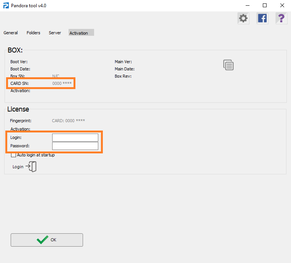Select the CARD SN value in BOX section
This screenshot has height=263, width=291.
[62, 83]
